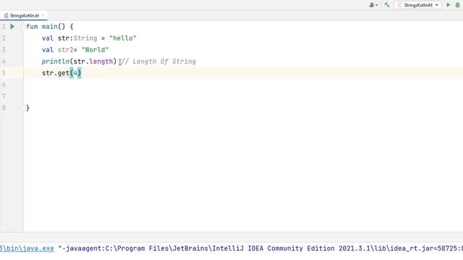
Task: Close the StringsKotlin.kt tab
Action: click(43, 16)
